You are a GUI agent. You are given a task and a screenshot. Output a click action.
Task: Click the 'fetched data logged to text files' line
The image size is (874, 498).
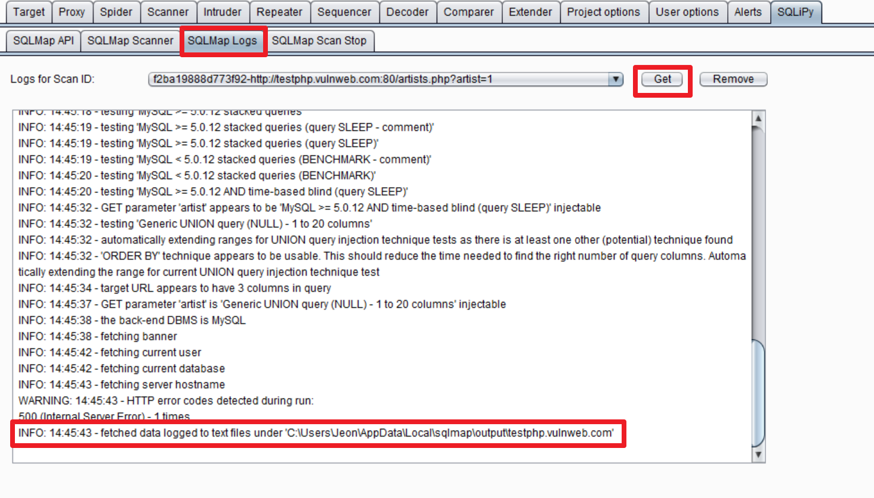click(x=316, y=433)
